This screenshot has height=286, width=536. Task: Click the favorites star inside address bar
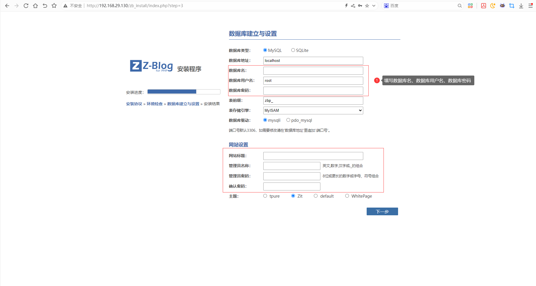tap(367, 6)
